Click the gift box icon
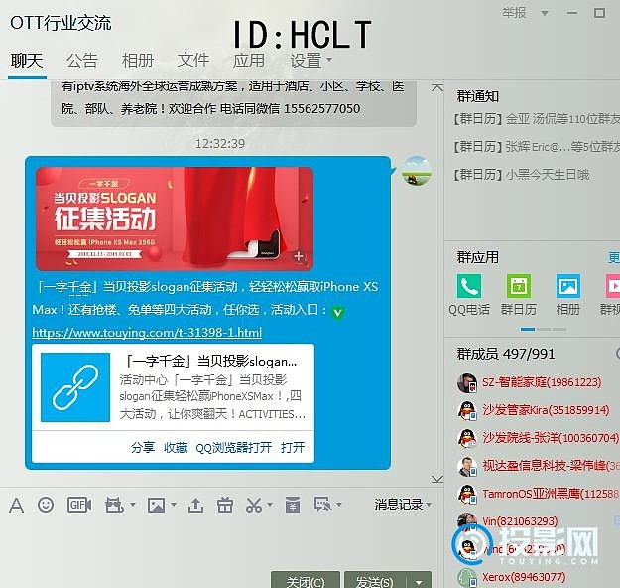The height and width of the screenshot is (588, 620). (225, 505)
